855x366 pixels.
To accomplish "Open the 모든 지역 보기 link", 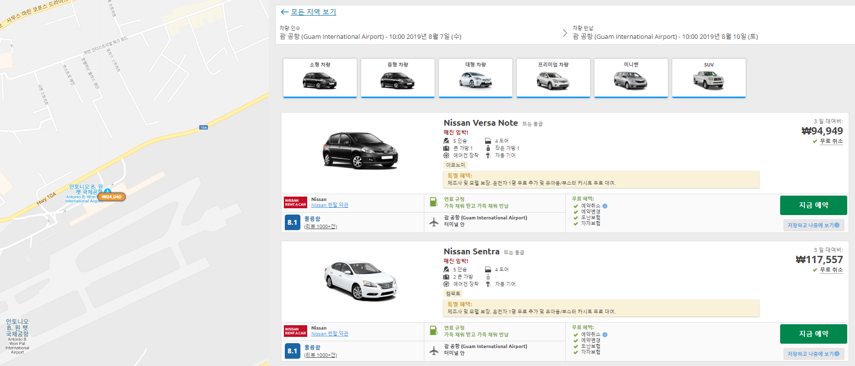I will point(314,12).
